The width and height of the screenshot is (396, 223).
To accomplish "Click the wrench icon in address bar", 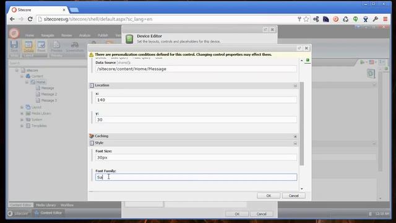I will point(299,19).
